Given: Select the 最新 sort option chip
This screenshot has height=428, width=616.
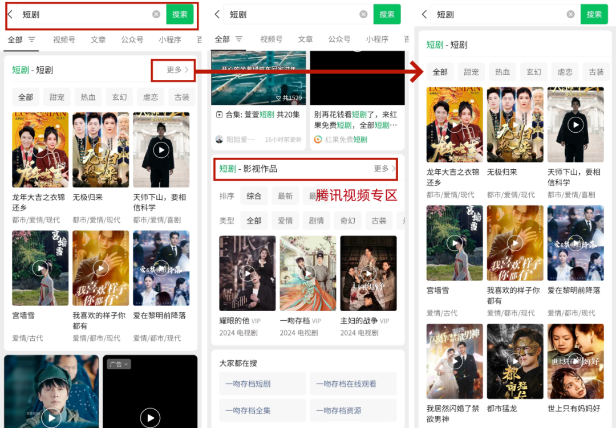Looking at the screenshot, I should [285, 196].
